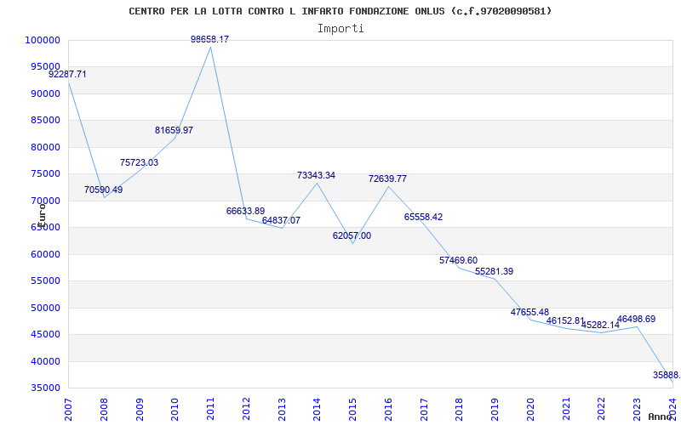Image resolution: width=681 pixels, height=425 pixels.
Task: Click the 66633.89 data label
Action: click(x=245, y=211)
